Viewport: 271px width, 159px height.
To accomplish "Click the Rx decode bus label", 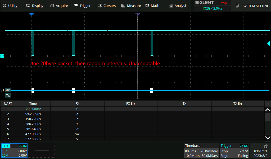I will [x=8, y=90].
